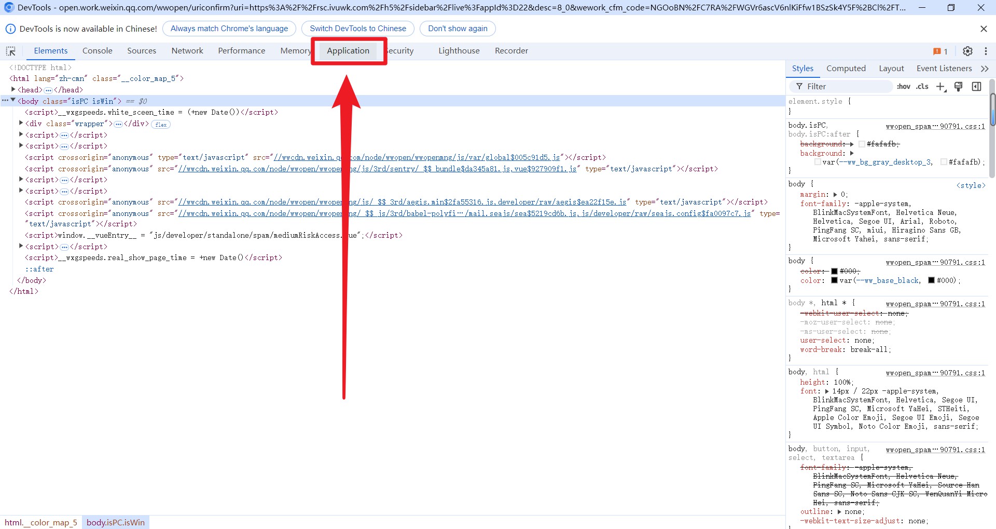Focus the Styles Filter input field
This screenshot has height=529, width=996.
(840, 87)
